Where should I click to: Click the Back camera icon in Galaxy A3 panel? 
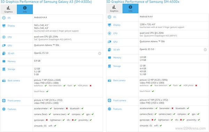(4, 80)
